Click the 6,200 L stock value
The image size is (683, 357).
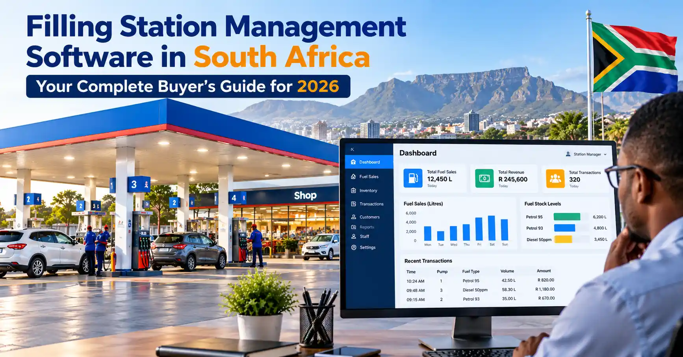(599, 217)
